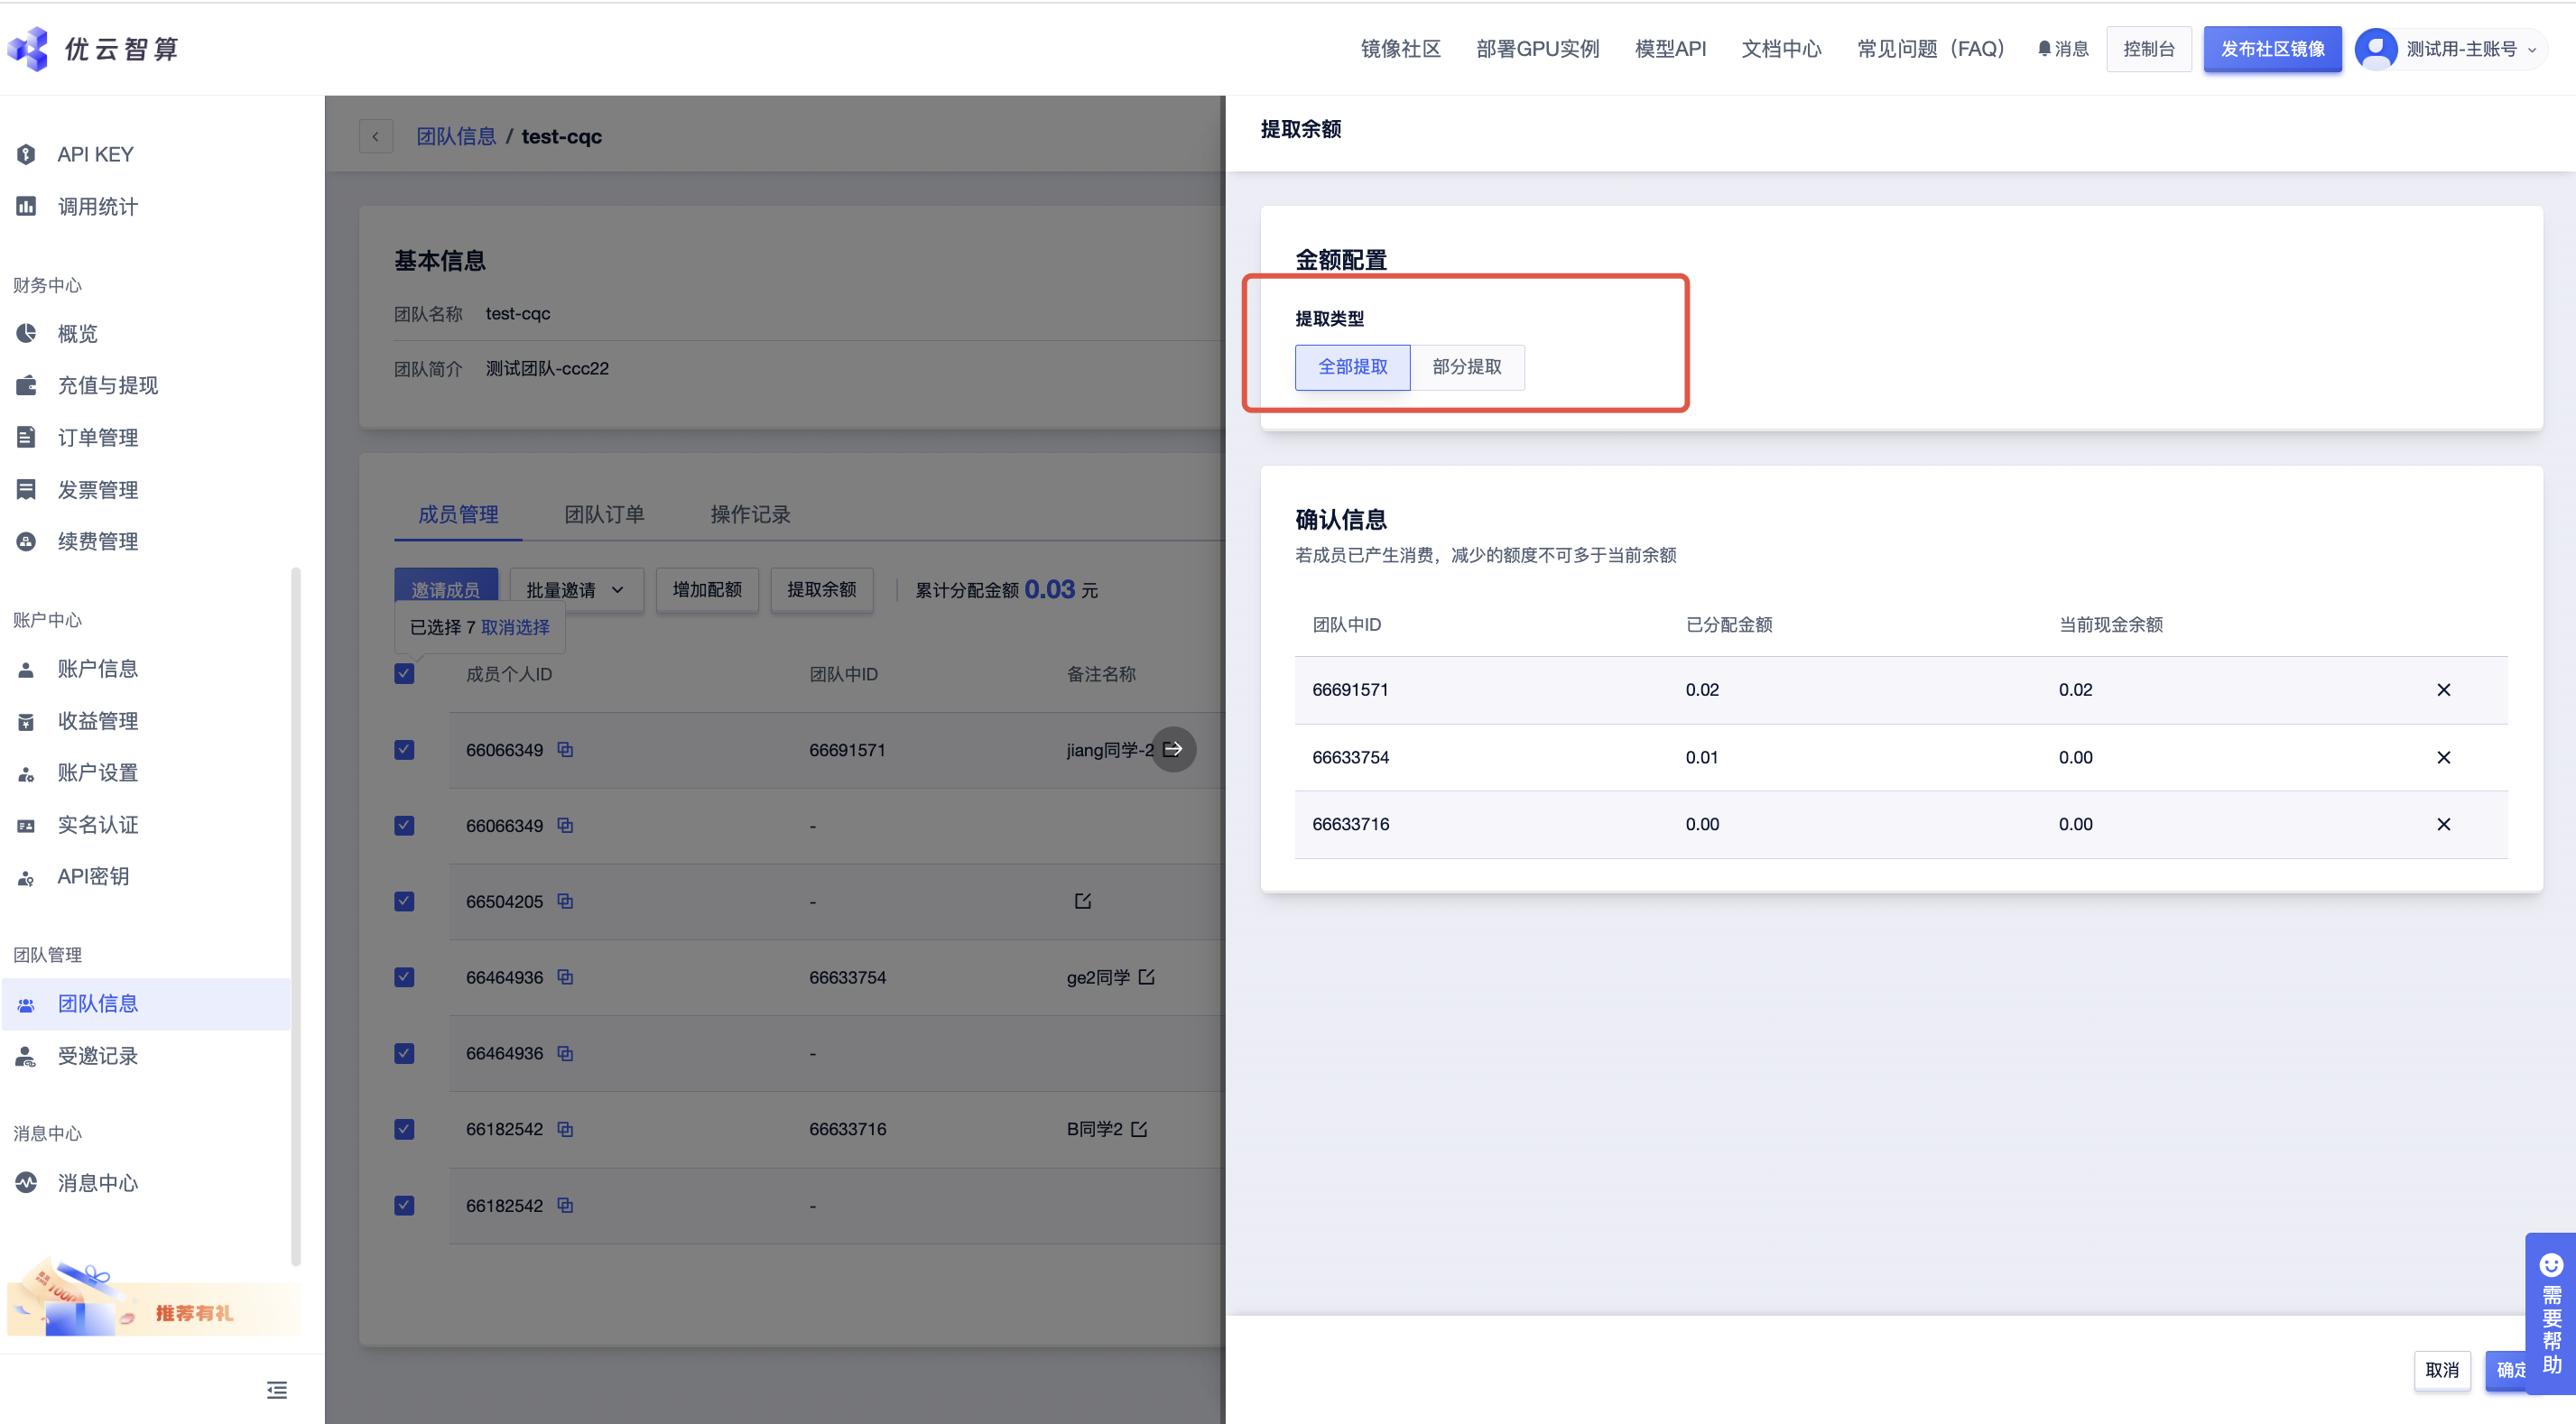Open the 需要帮助 floating help widget
This screenshot has width=2576, height=1424.
coord(2551,1314)
